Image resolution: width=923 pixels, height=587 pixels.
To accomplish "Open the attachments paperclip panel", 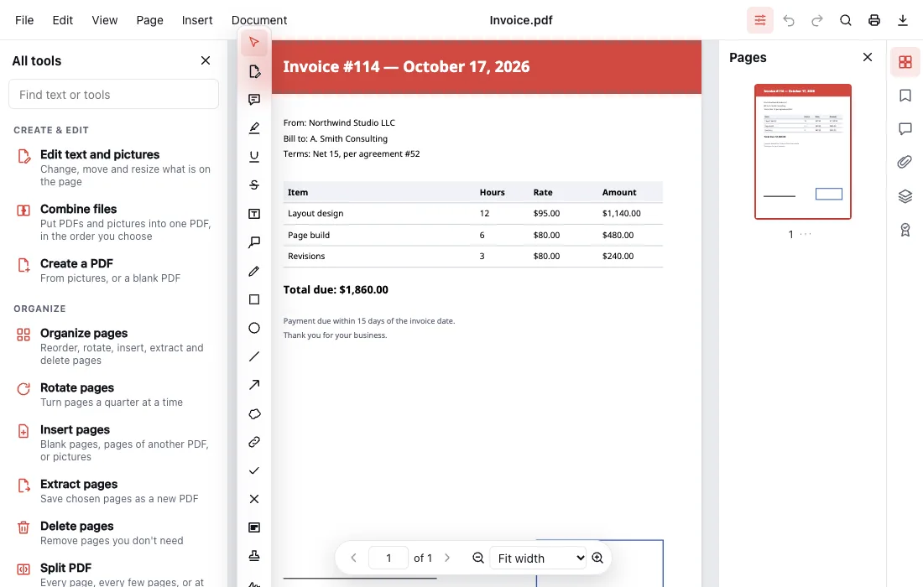I will click(905, 163).
